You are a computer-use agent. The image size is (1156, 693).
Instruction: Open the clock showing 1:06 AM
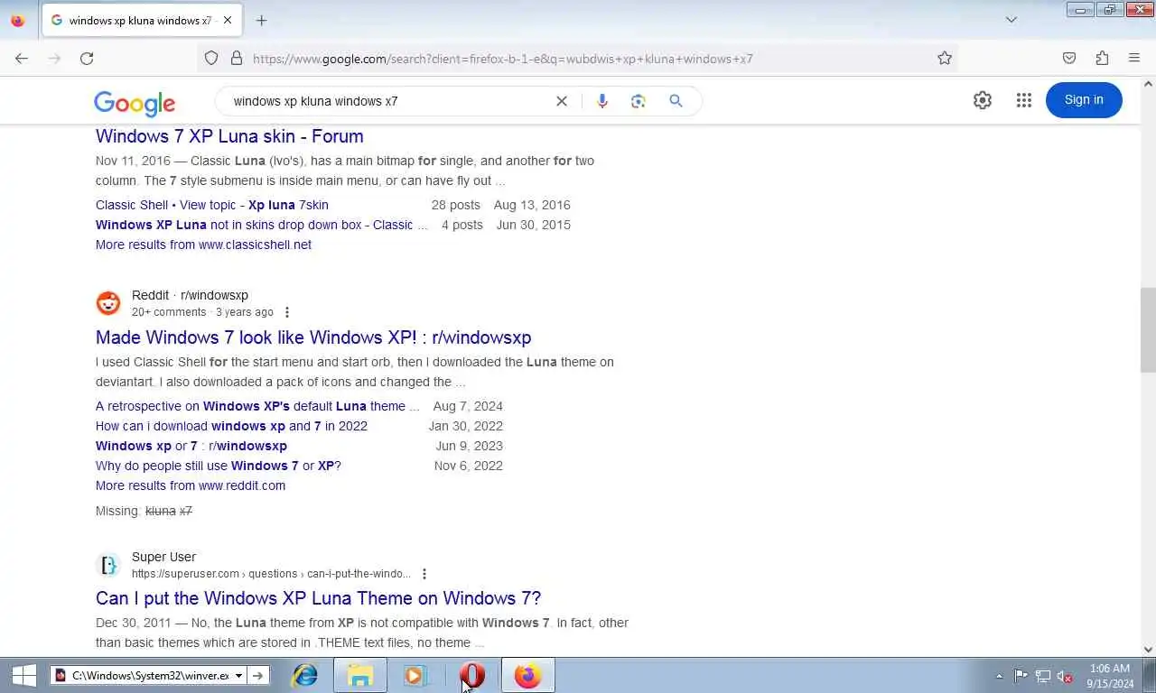pos(1110,676)
